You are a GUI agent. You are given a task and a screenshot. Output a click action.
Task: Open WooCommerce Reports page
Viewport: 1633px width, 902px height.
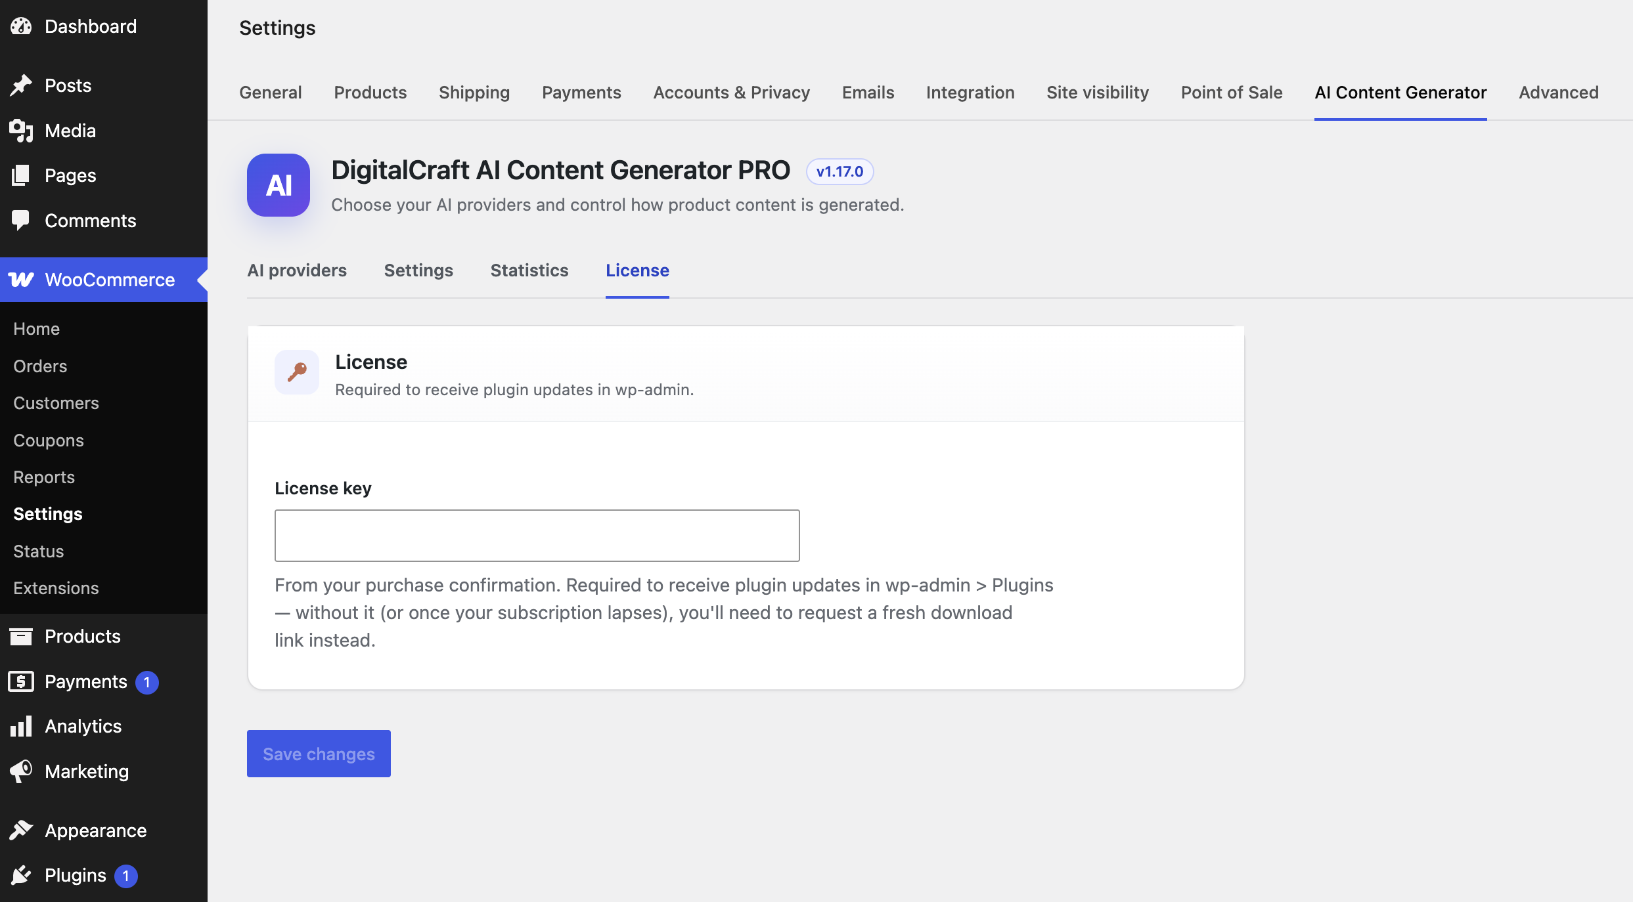coord(44,477)
